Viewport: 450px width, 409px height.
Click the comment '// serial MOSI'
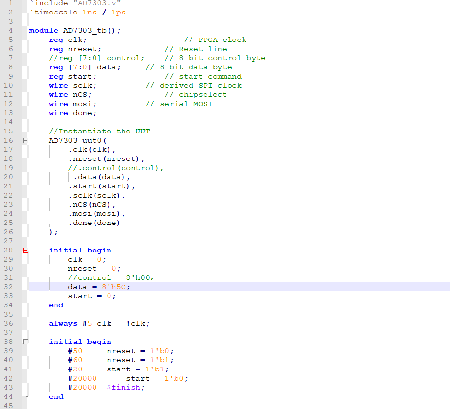pyautogui.click(x=179, y=104)
